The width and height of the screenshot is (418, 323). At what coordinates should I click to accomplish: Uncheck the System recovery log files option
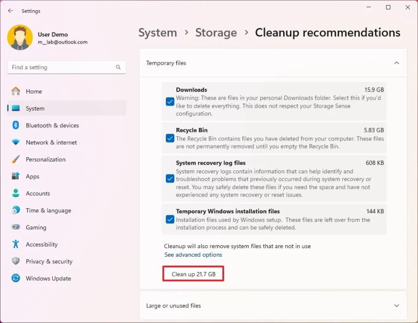[x=170, y=178]
